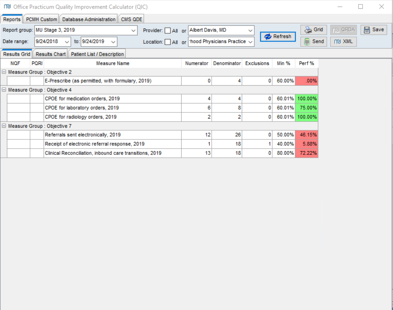Select Receipt of electronic referral response, 2019
The height and width of the screenshot is (310, 393).
(163, 144)
